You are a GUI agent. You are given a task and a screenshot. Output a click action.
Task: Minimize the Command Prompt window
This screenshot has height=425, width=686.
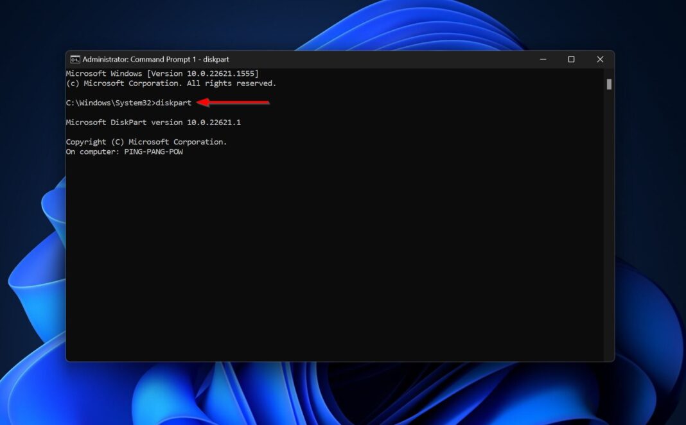point(543,58)
